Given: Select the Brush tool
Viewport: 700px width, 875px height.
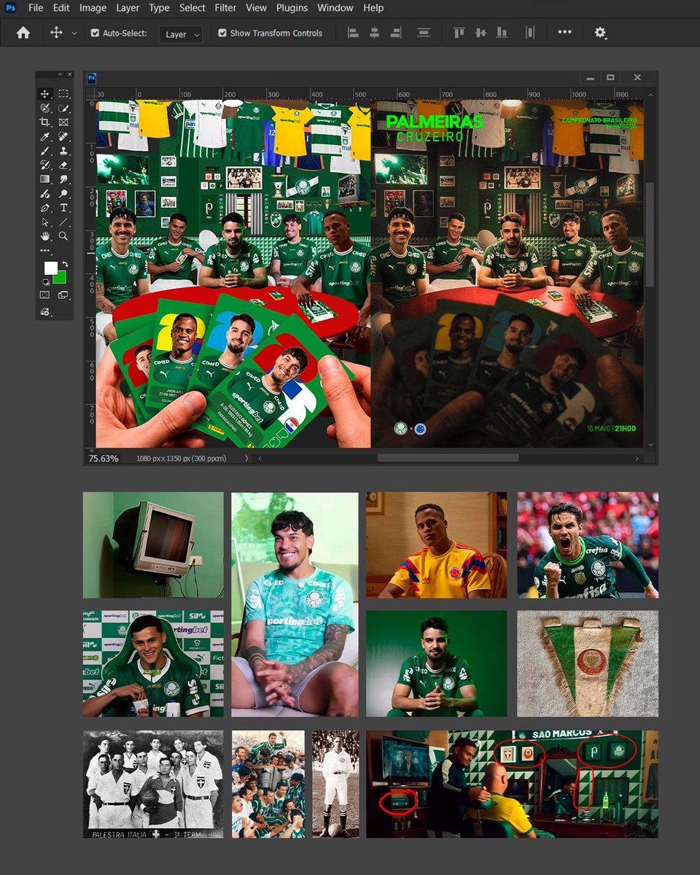Looking at the screenshot, I should click(x=45, y=151).
